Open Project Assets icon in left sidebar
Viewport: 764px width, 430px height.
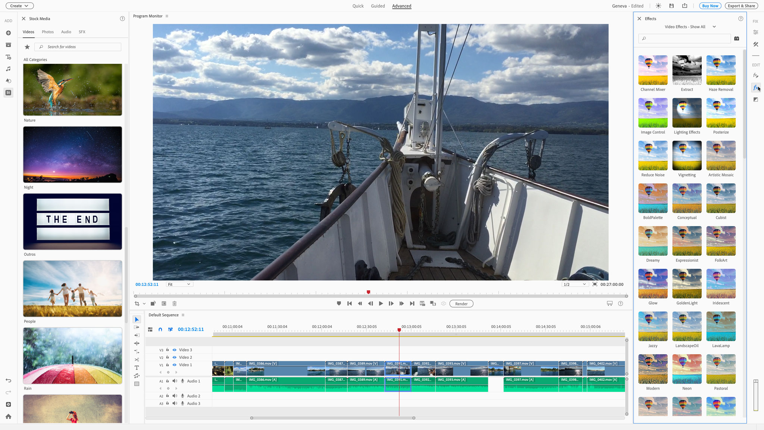point(8,45)
